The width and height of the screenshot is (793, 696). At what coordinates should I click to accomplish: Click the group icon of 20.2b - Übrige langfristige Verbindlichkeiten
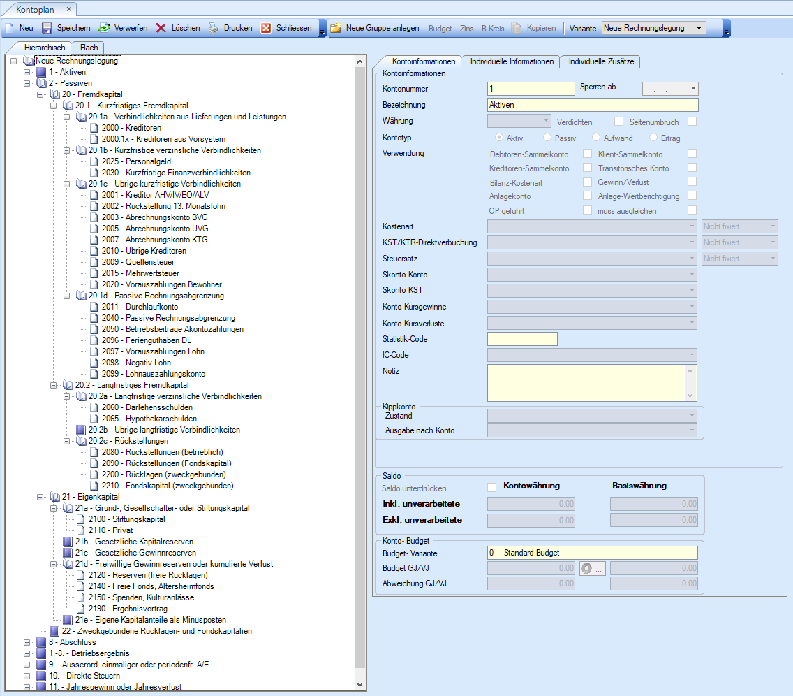pos(81,430)
